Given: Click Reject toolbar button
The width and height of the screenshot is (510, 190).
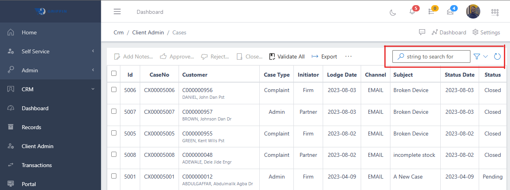Looking at the screenshot, I should point(215,56).
